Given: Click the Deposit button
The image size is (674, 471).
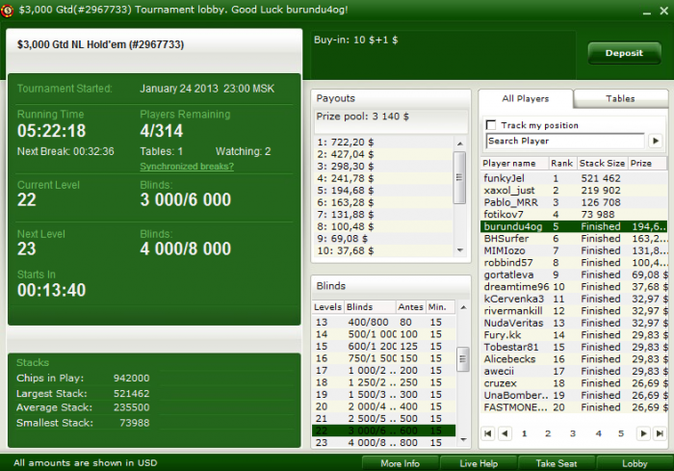Looking at the screenshot, I should point(624,53).
